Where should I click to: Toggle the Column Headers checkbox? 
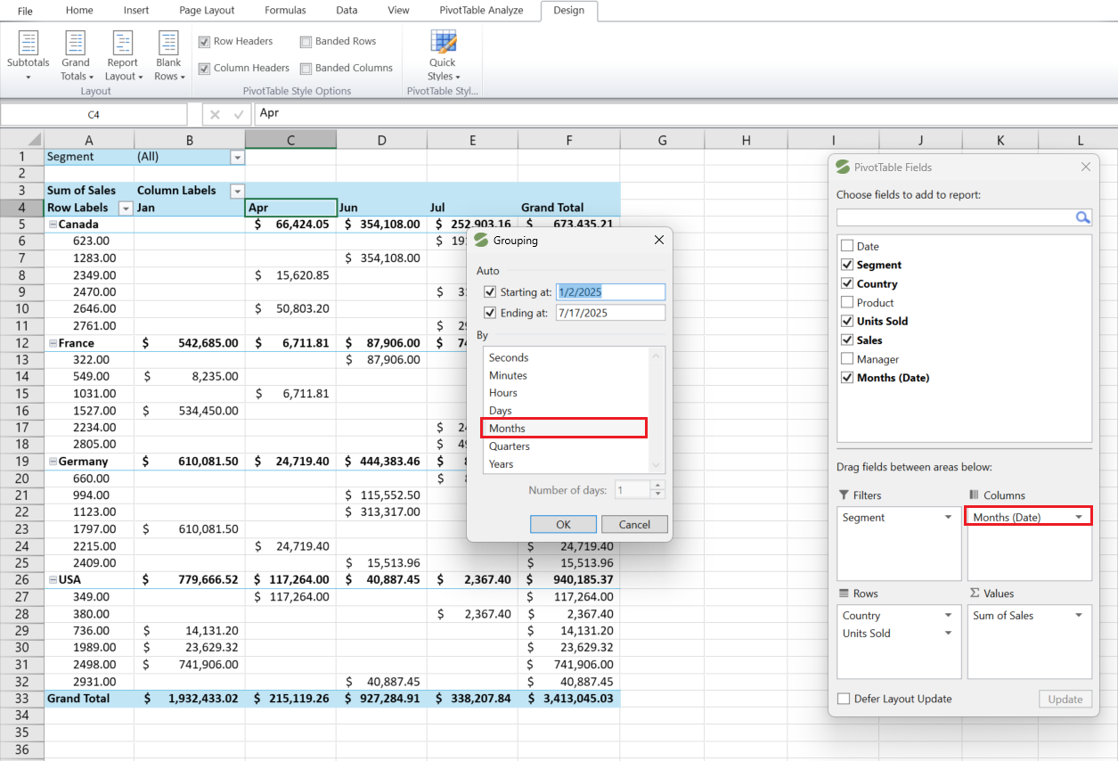click(205, 69)
